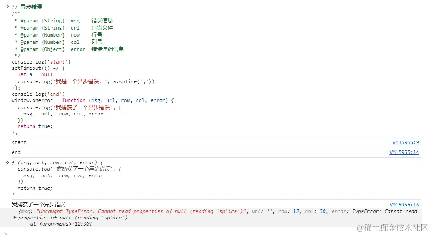Click the 'setTimeout(() => {' code line
Screen dimensions: 431x235
click(38, 68)
